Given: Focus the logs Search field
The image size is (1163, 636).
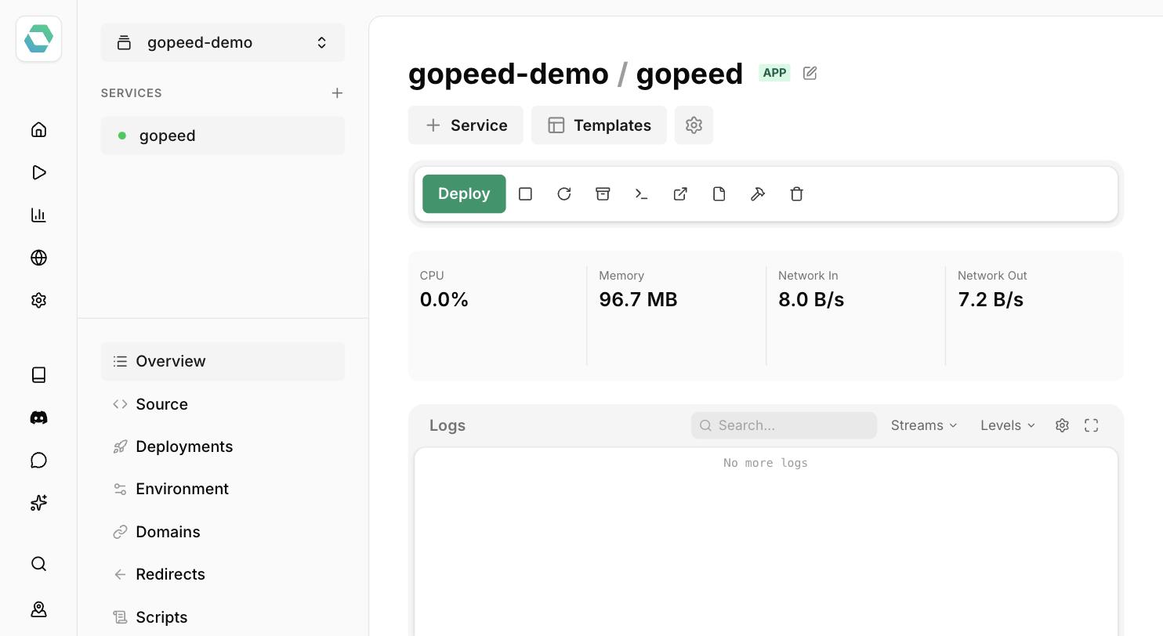Looking at the screenshot, I should [x=784, y=425].
